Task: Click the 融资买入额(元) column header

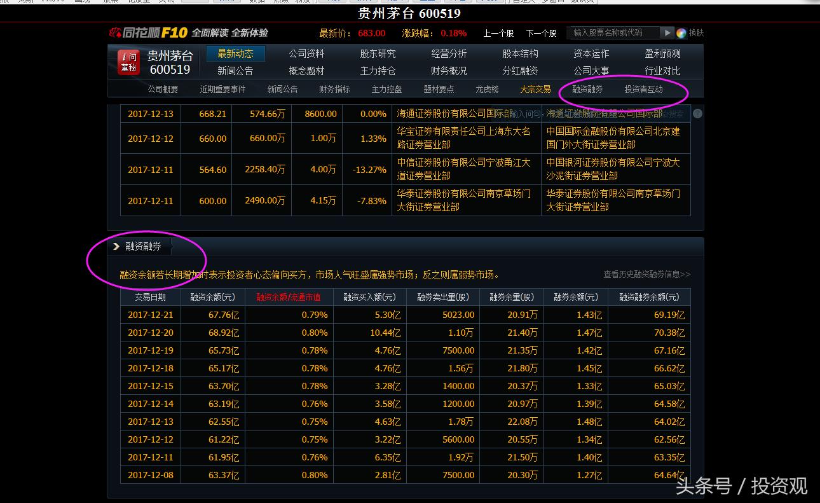Action: click(x=369, y=297)
